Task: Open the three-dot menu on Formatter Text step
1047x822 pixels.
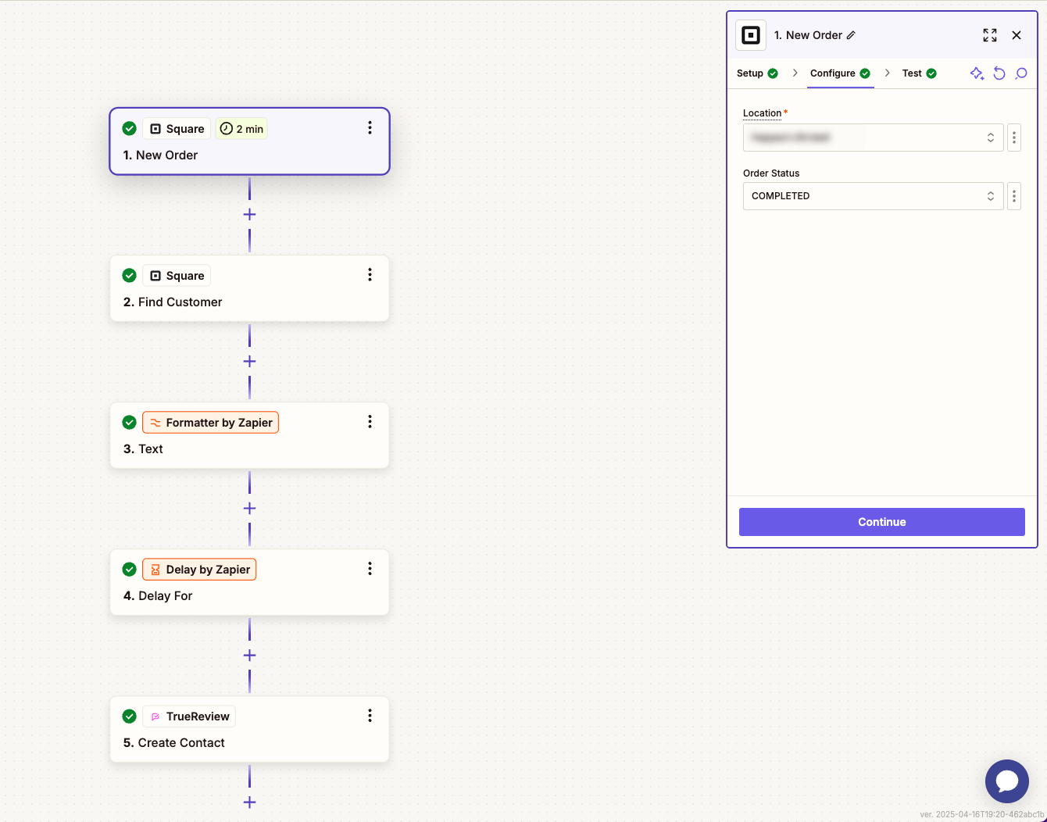Action: tap(370, 422)
